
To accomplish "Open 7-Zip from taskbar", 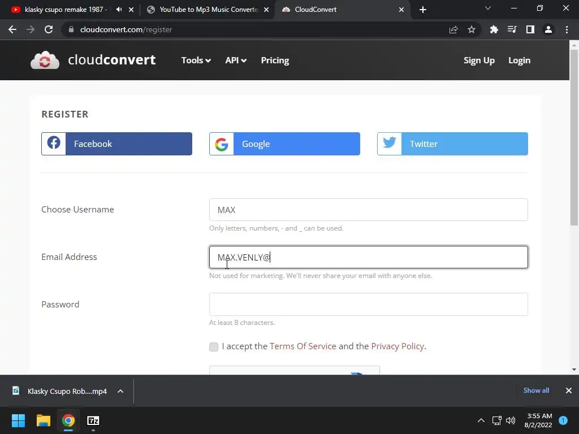I will (93, 420).
